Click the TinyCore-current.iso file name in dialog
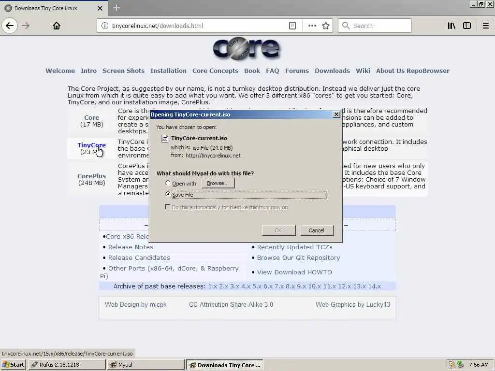Screen dimensions: 495x371 199,138
